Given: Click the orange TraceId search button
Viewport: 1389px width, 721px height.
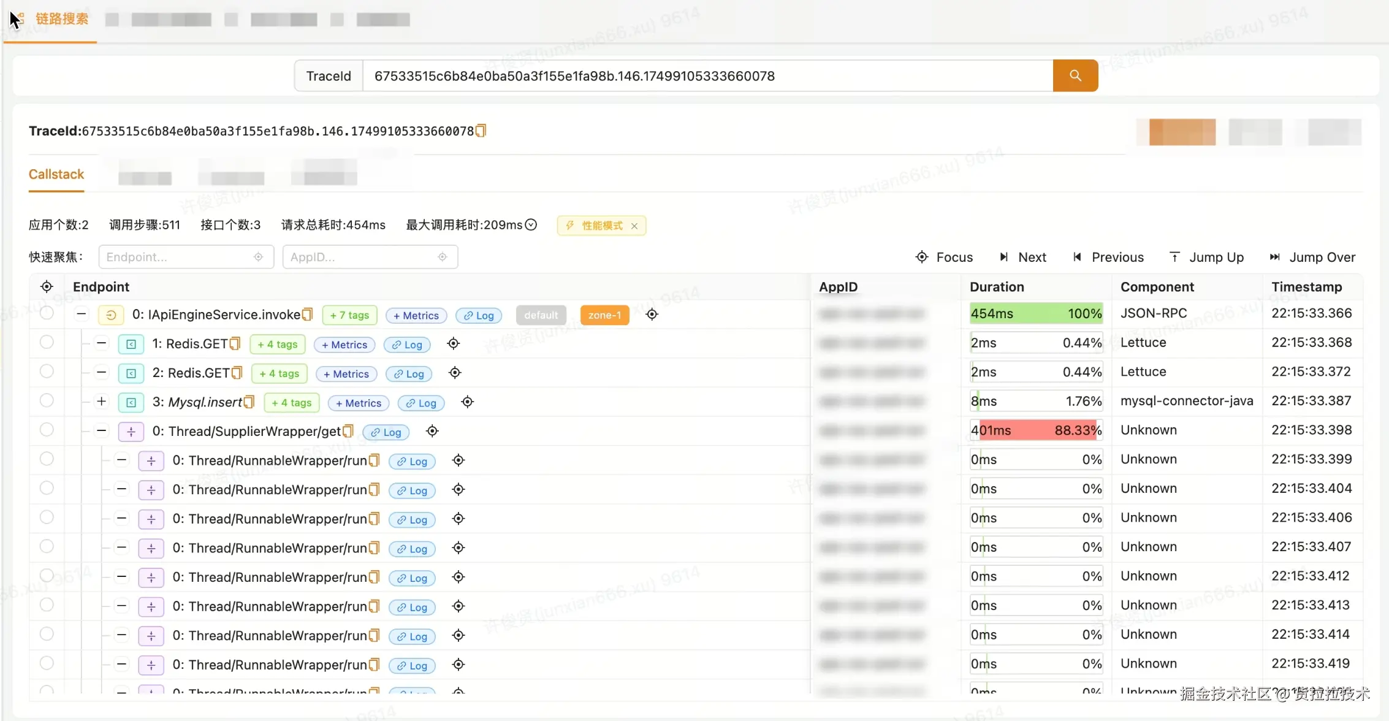Looking at the screenshot, I should click(1075, 75).
